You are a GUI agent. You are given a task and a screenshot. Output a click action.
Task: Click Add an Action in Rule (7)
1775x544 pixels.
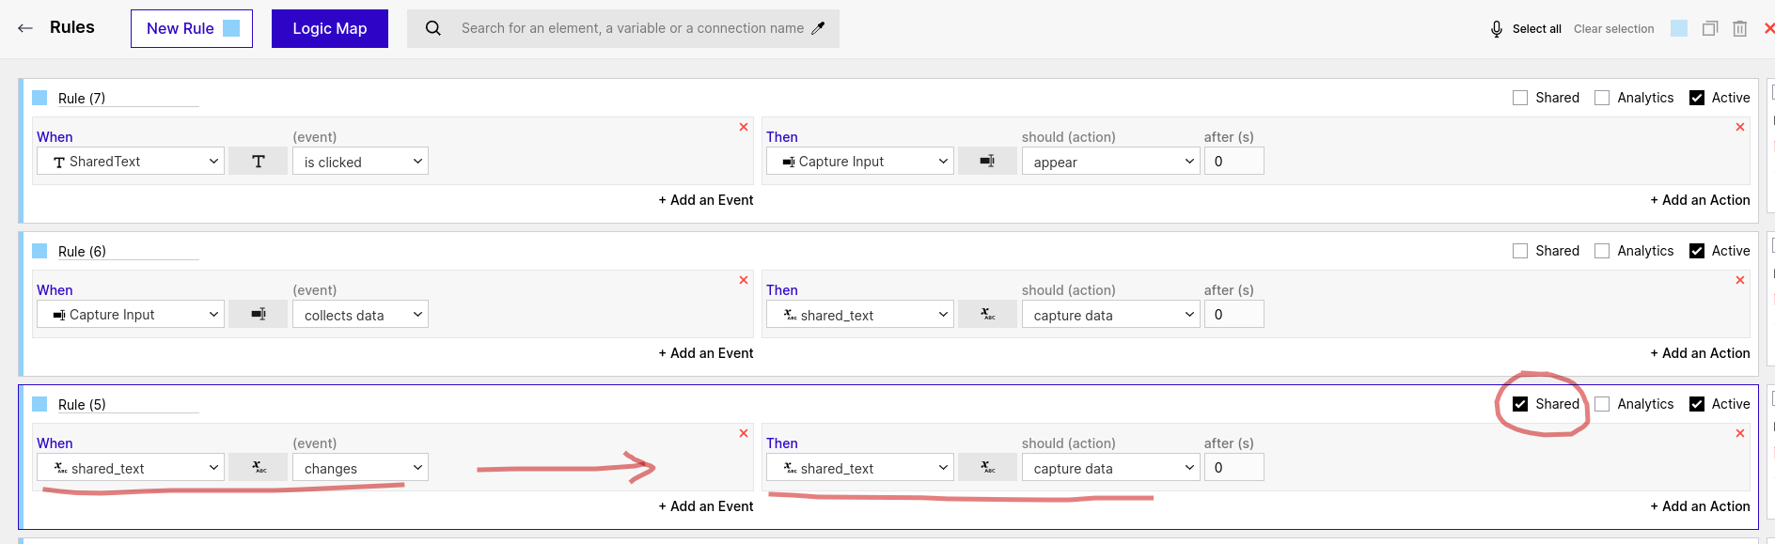(x=1700, y=200)
